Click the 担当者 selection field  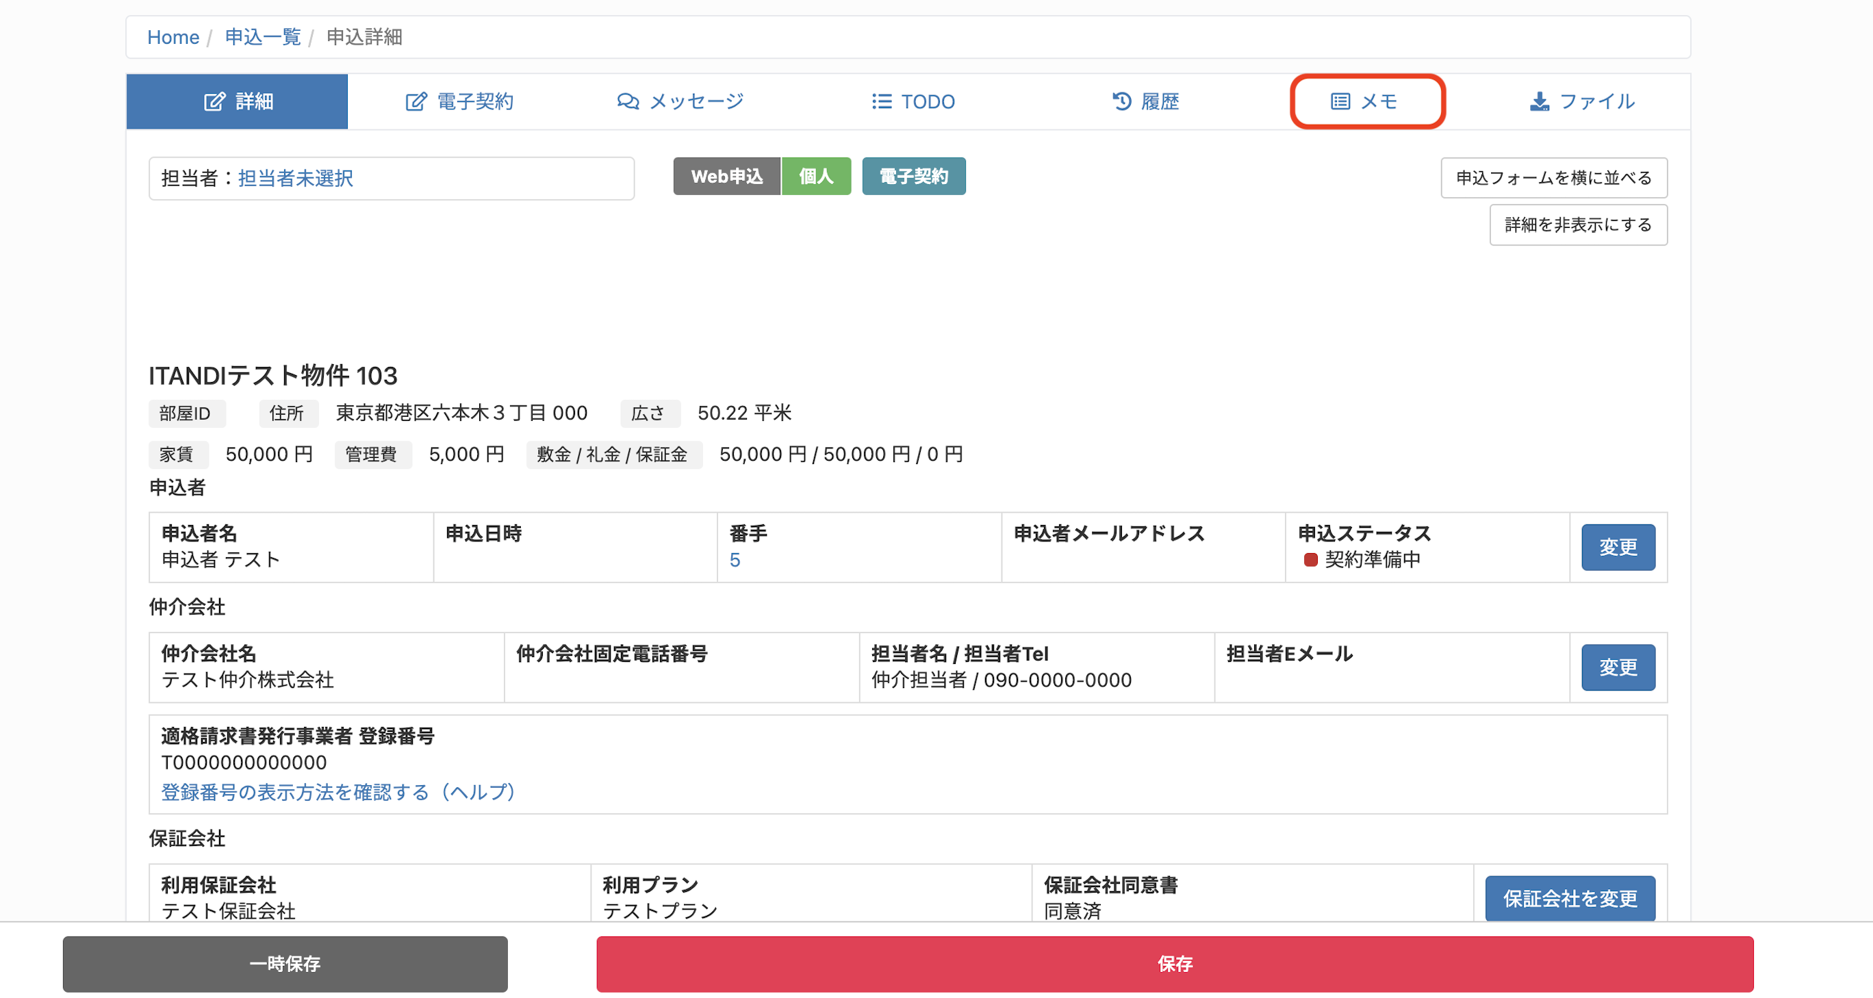[x=391, y=178]
